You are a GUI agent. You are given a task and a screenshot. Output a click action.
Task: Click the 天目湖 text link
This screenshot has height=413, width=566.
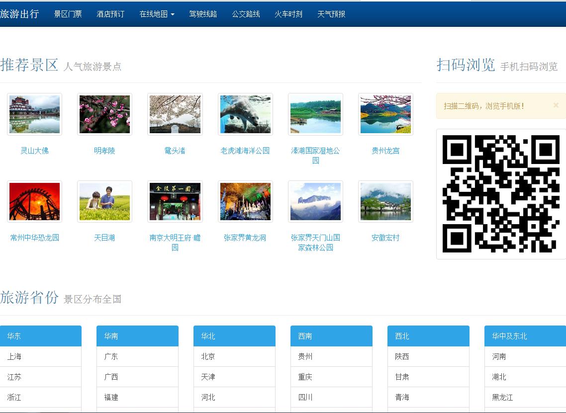(x=104, y=238)
